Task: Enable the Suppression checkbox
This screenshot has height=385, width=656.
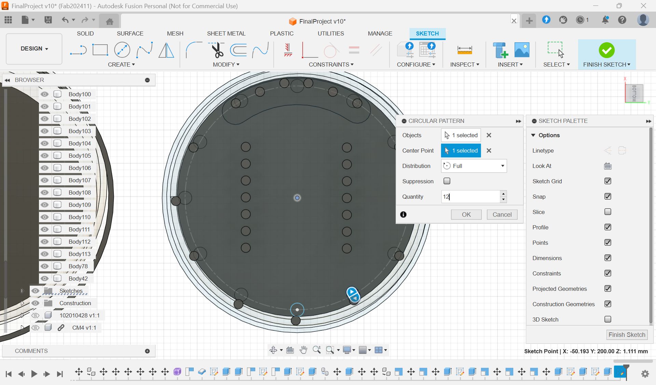Action: [x=447, y=181]
